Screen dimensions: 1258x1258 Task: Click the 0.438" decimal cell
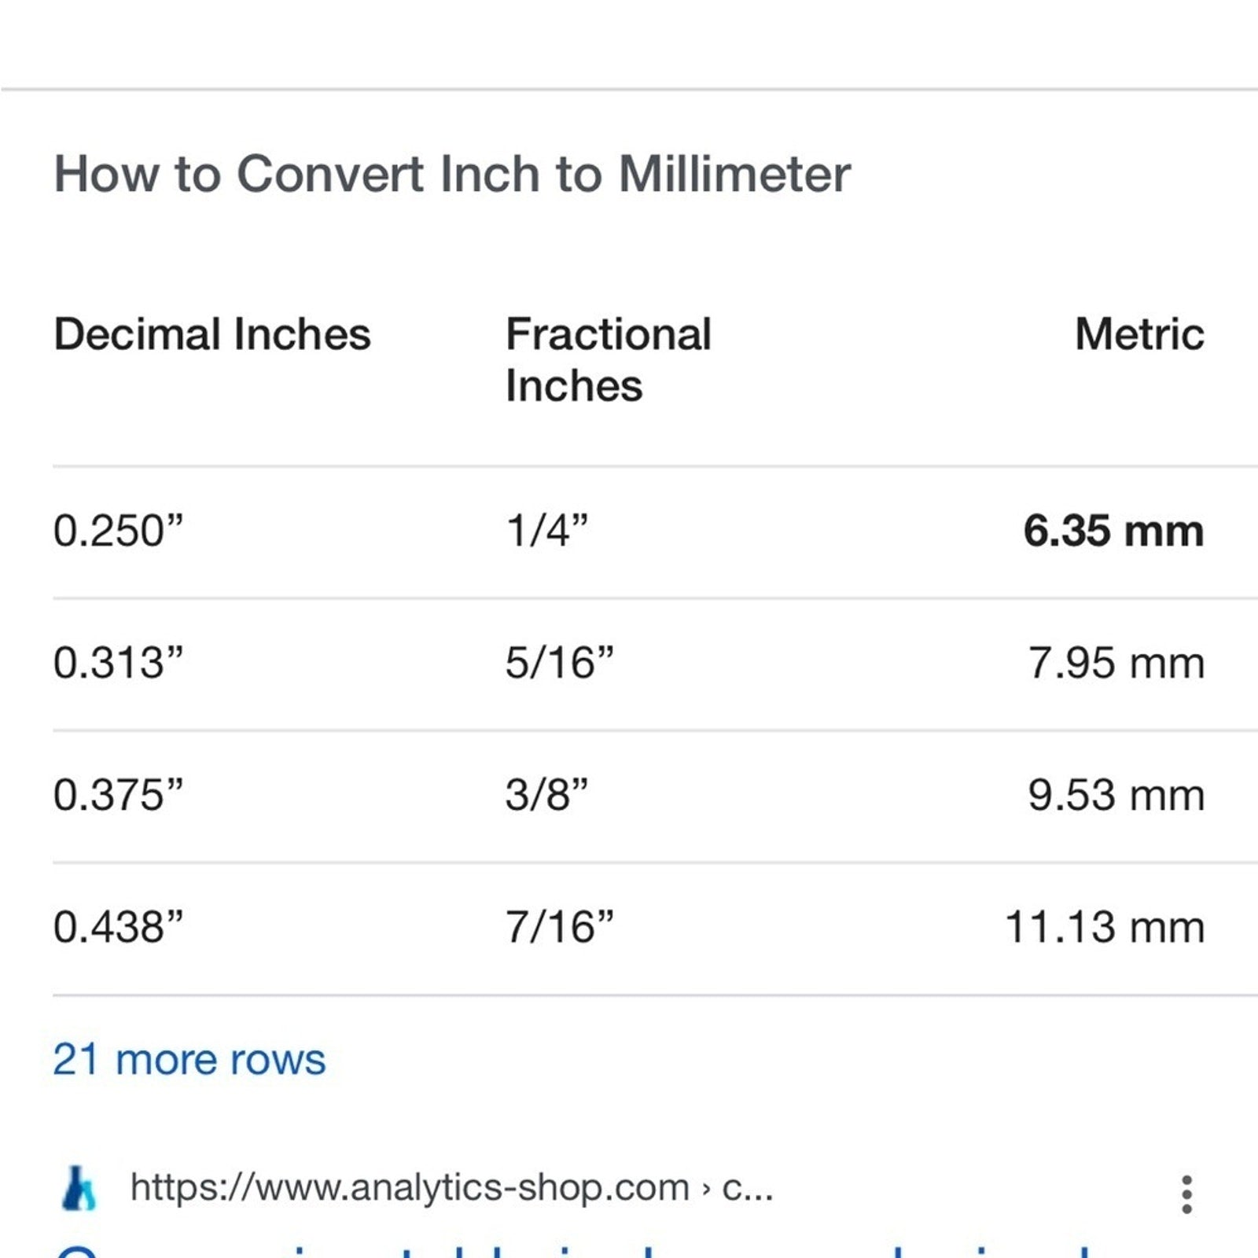click(x=118, y=927)
